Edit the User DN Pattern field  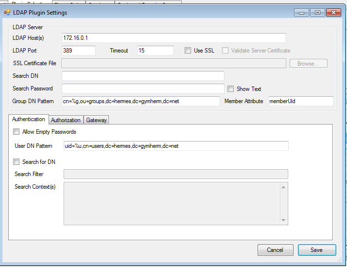(175, 146)
